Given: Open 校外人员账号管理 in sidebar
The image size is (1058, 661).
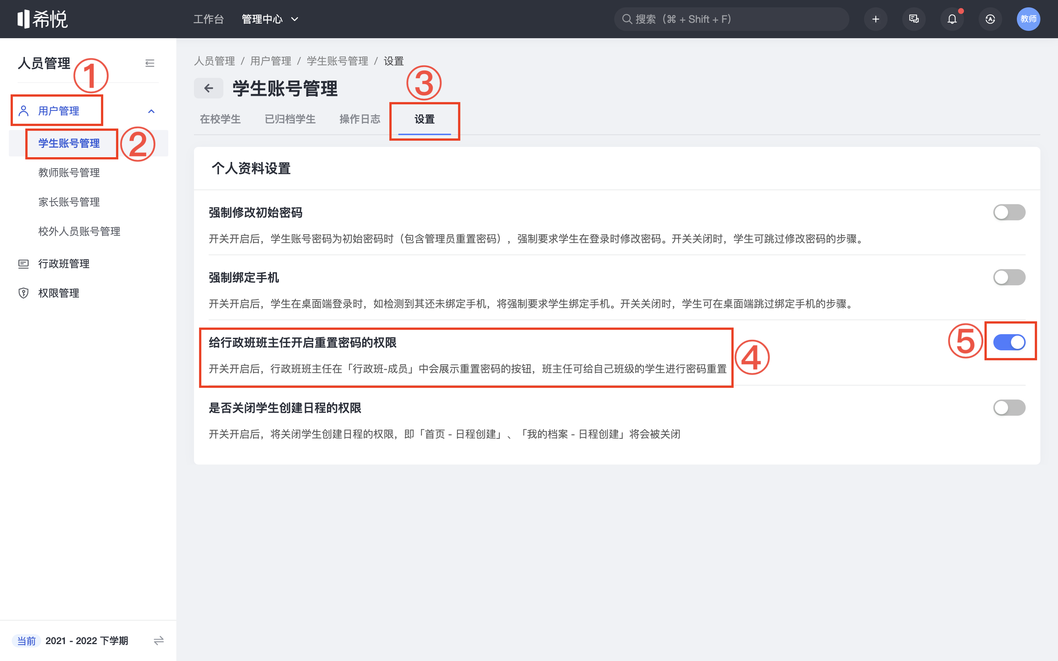Looking at the screenshot, I should (x=79, y=231).
